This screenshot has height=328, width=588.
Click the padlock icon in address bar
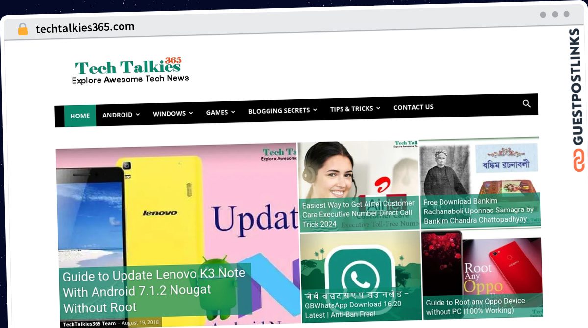pos(23,29)
